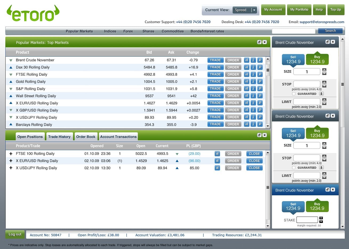
Task: Open the Forex menu
Action: coord(128,31)
